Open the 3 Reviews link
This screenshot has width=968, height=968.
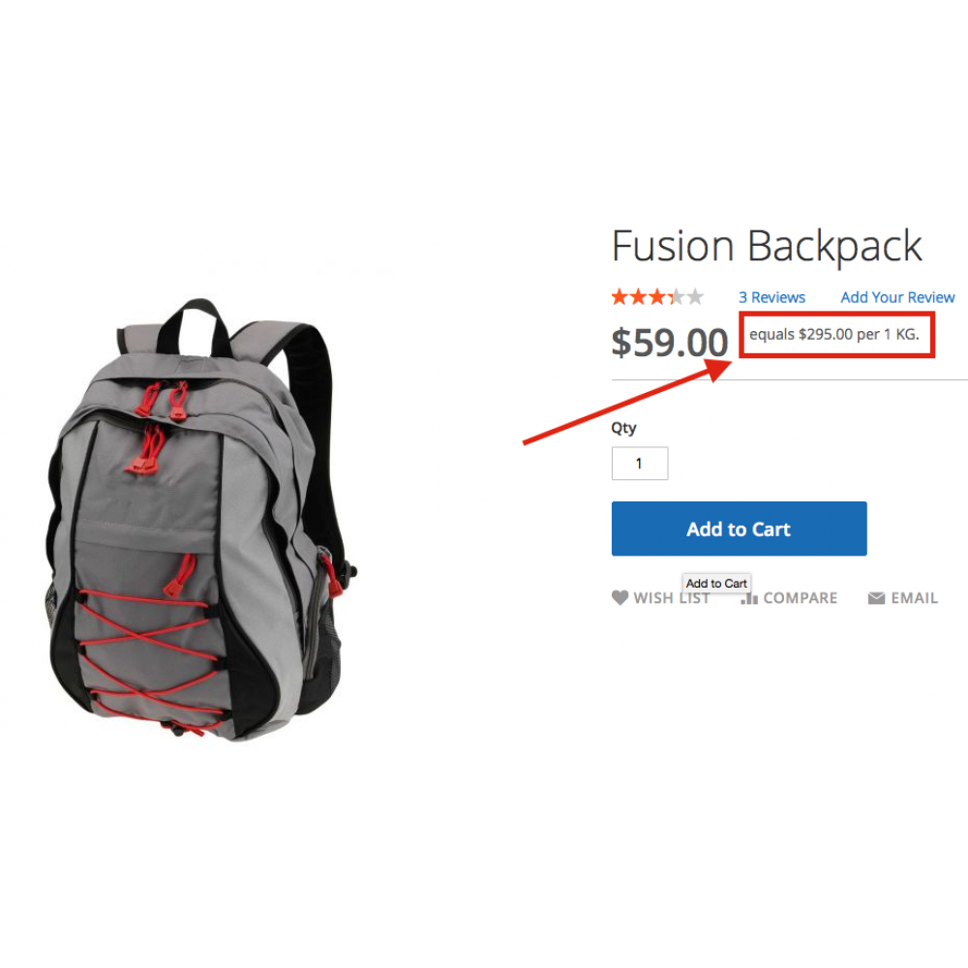772,297
